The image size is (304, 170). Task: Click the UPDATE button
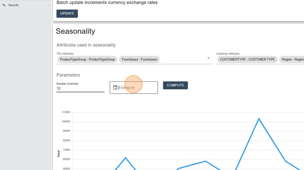67,14
